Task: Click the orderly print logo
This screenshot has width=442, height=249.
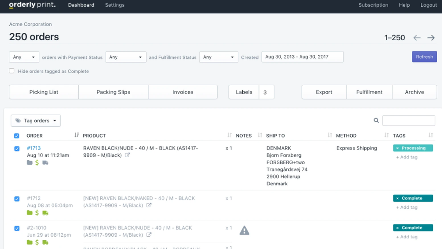Action: click(x=32, y=5)
